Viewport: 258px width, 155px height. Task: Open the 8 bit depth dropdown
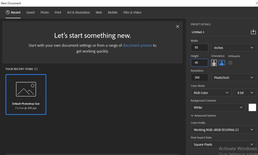[x=245, y=93]
